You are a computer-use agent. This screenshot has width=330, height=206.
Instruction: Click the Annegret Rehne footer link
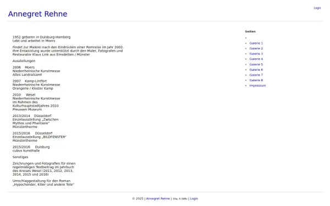pos(158,199)
